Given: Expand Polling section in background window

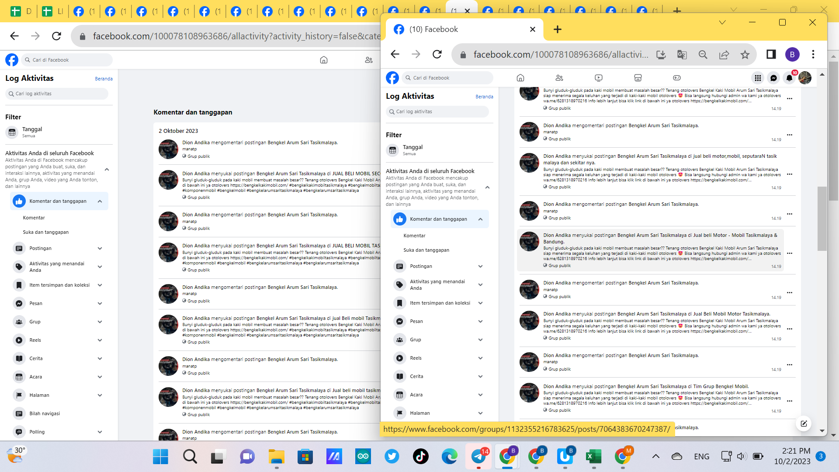Looking at the screenshot, I should coord(100,432).
